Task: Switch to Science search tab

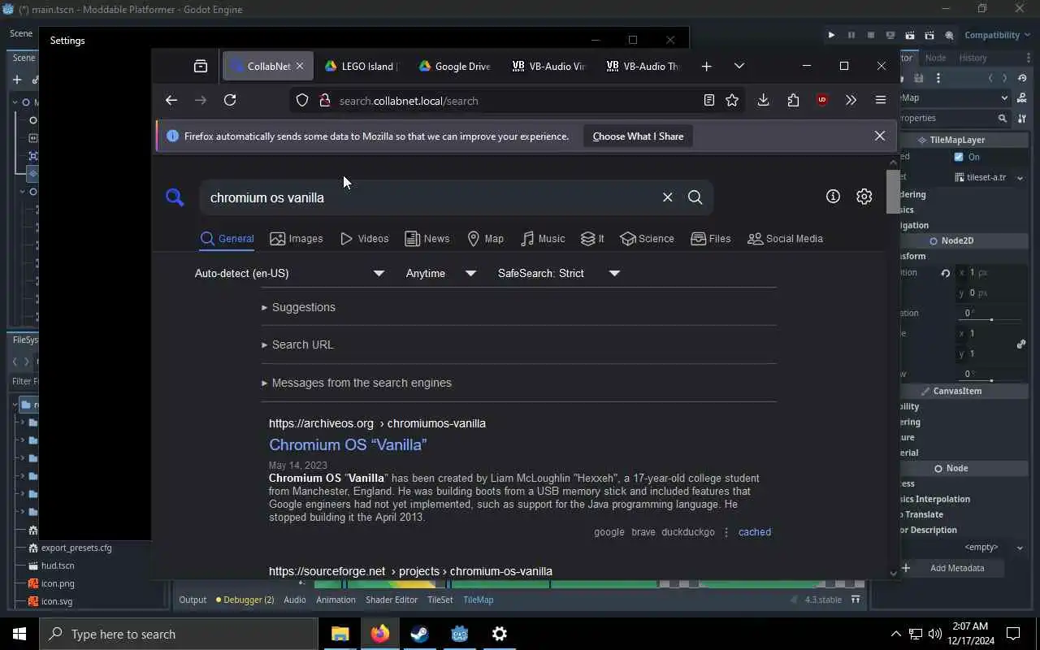Action: tap(647, 238)
